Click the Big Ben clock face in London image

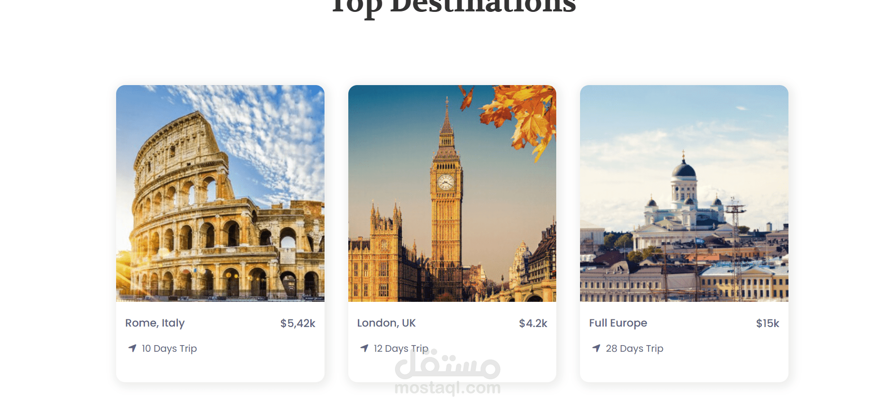446,182
